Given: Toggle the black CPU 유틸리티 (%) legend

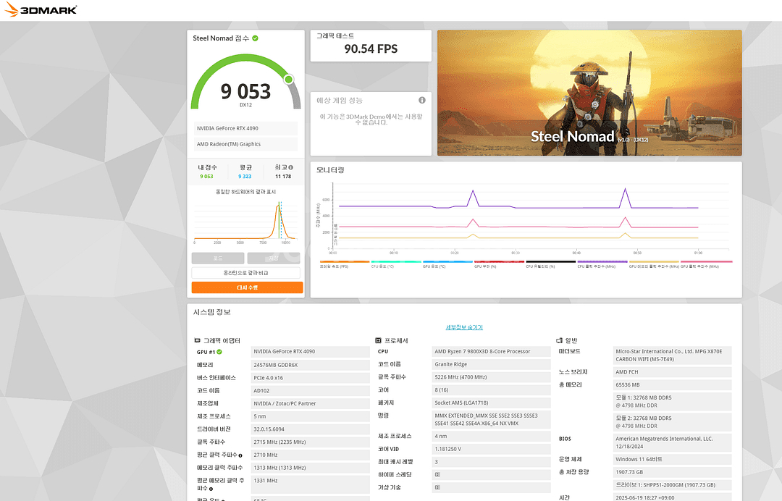Looking at the screenshot, I should click(550, 264).
